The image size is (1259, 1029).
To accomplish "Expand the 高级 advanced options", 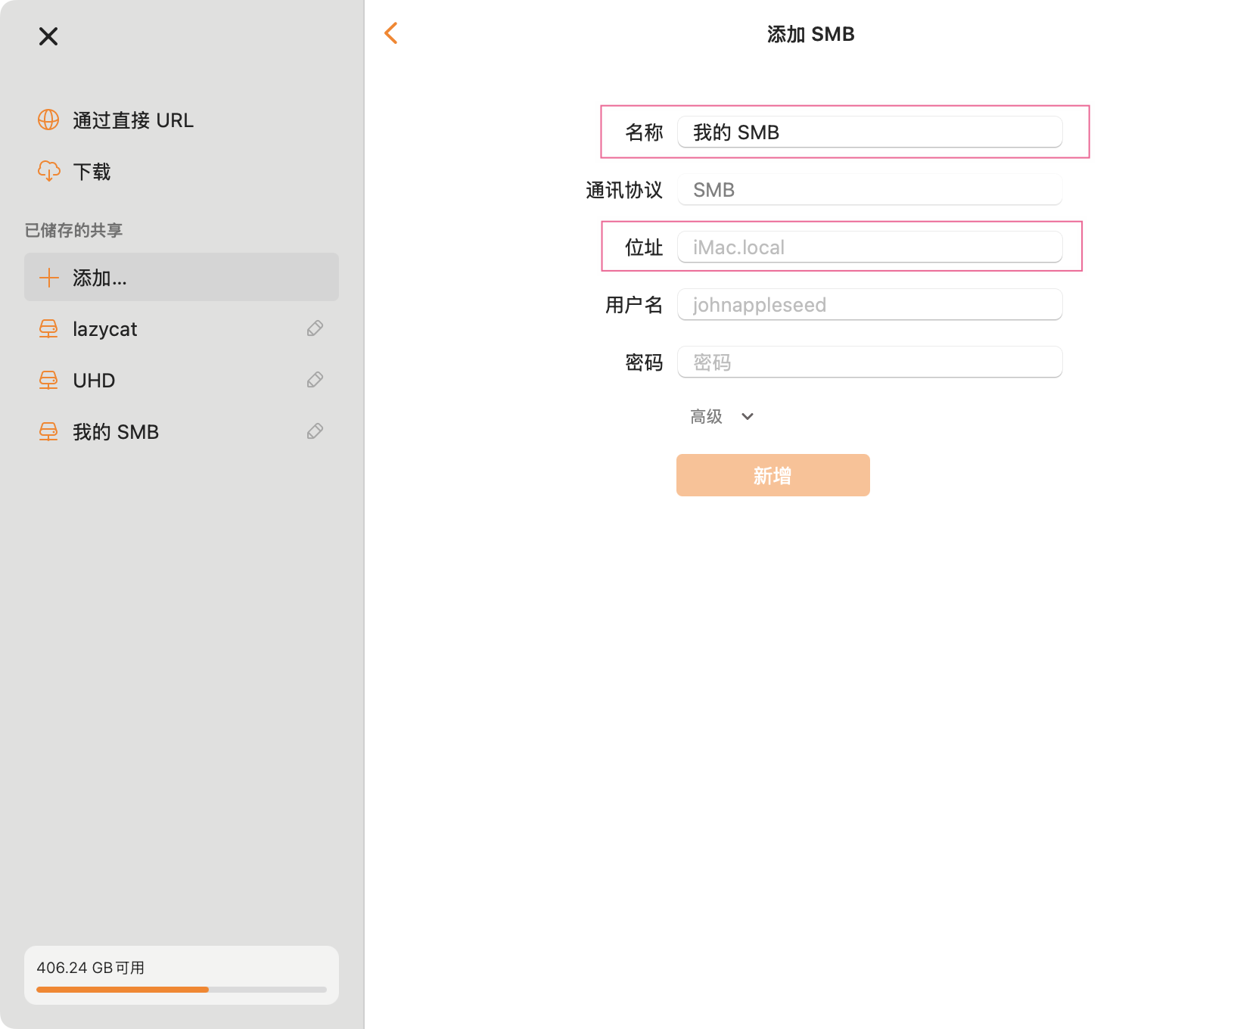I will tap(707, 416).
